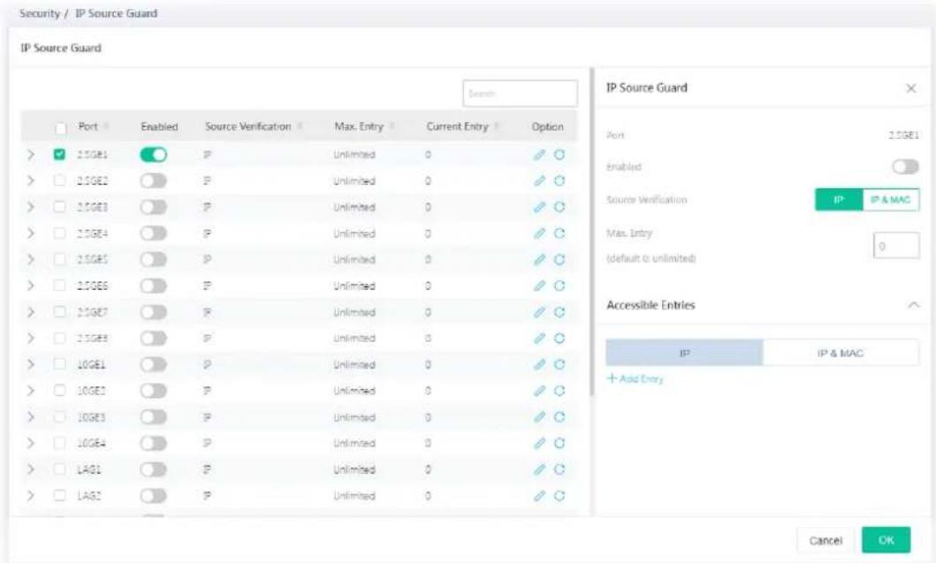The height and width of the screenshot is (563, 936).
Task: Click the port table's vertical scrollbar
Action: [x=591, y=232]
